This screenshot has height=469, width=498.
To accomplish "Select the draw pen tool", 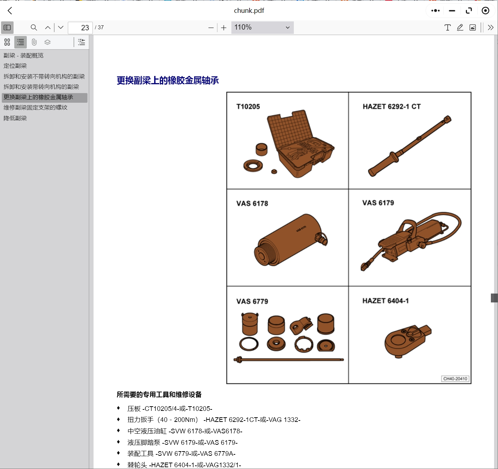I will click(460, 27).
